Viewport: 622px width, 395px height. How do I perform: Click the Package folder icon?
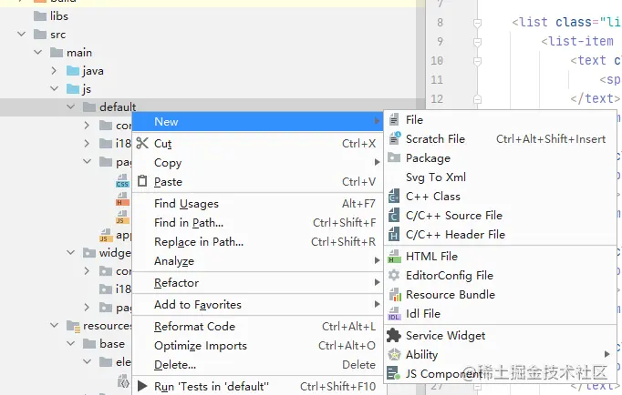[x=393, y=157]
